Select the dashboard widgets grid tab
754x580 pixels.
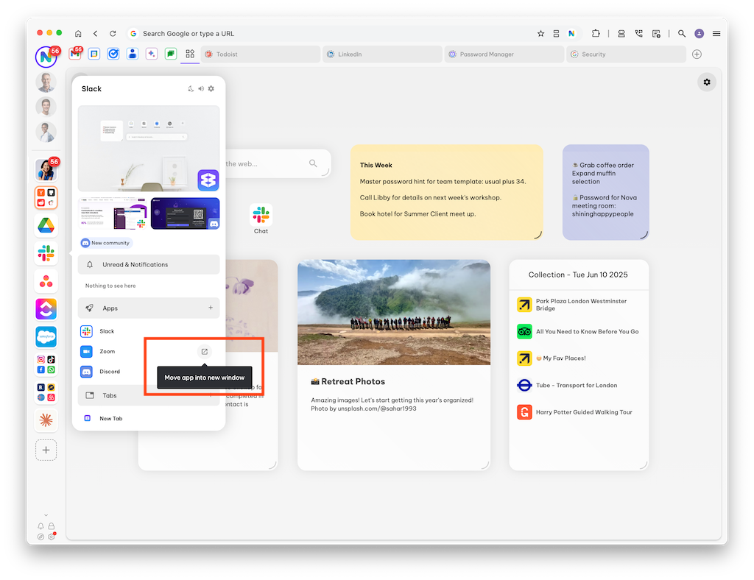coord(190,54)
